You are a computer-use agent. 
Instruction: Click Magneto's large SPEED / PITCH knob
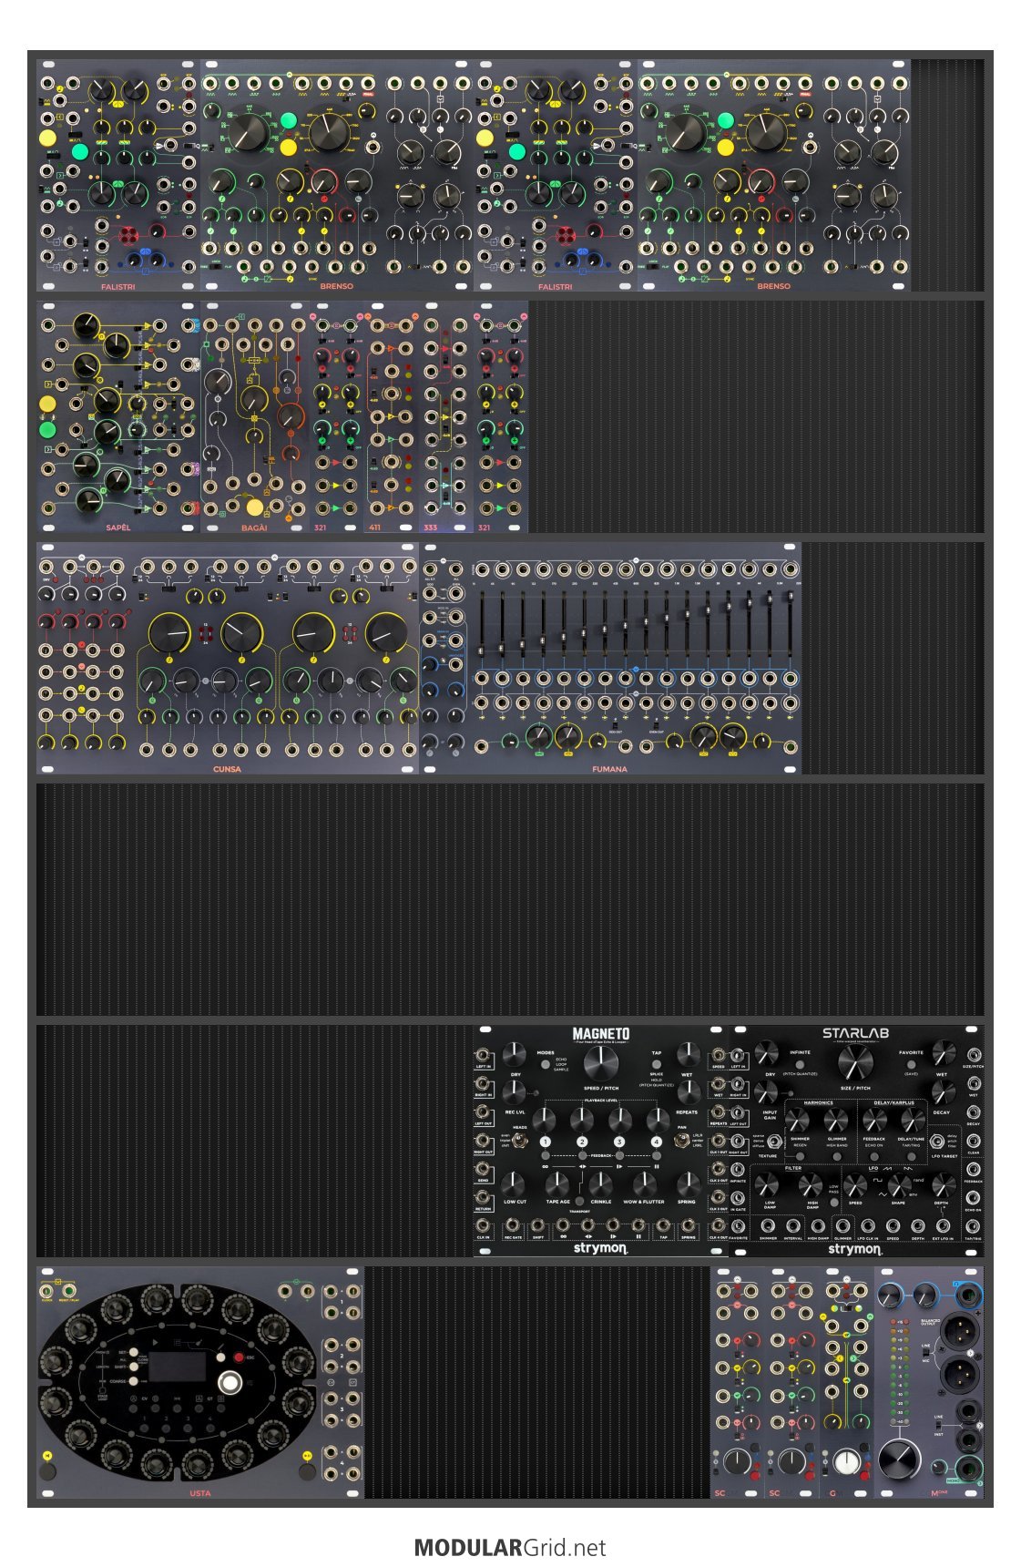pos(600,1062)
